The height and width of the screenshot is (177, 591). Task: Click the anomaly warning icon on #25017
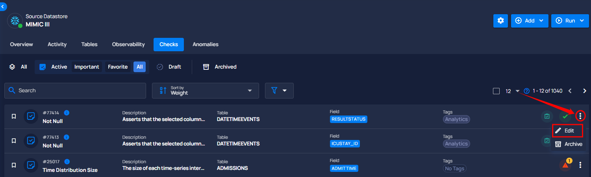point(565,165)
